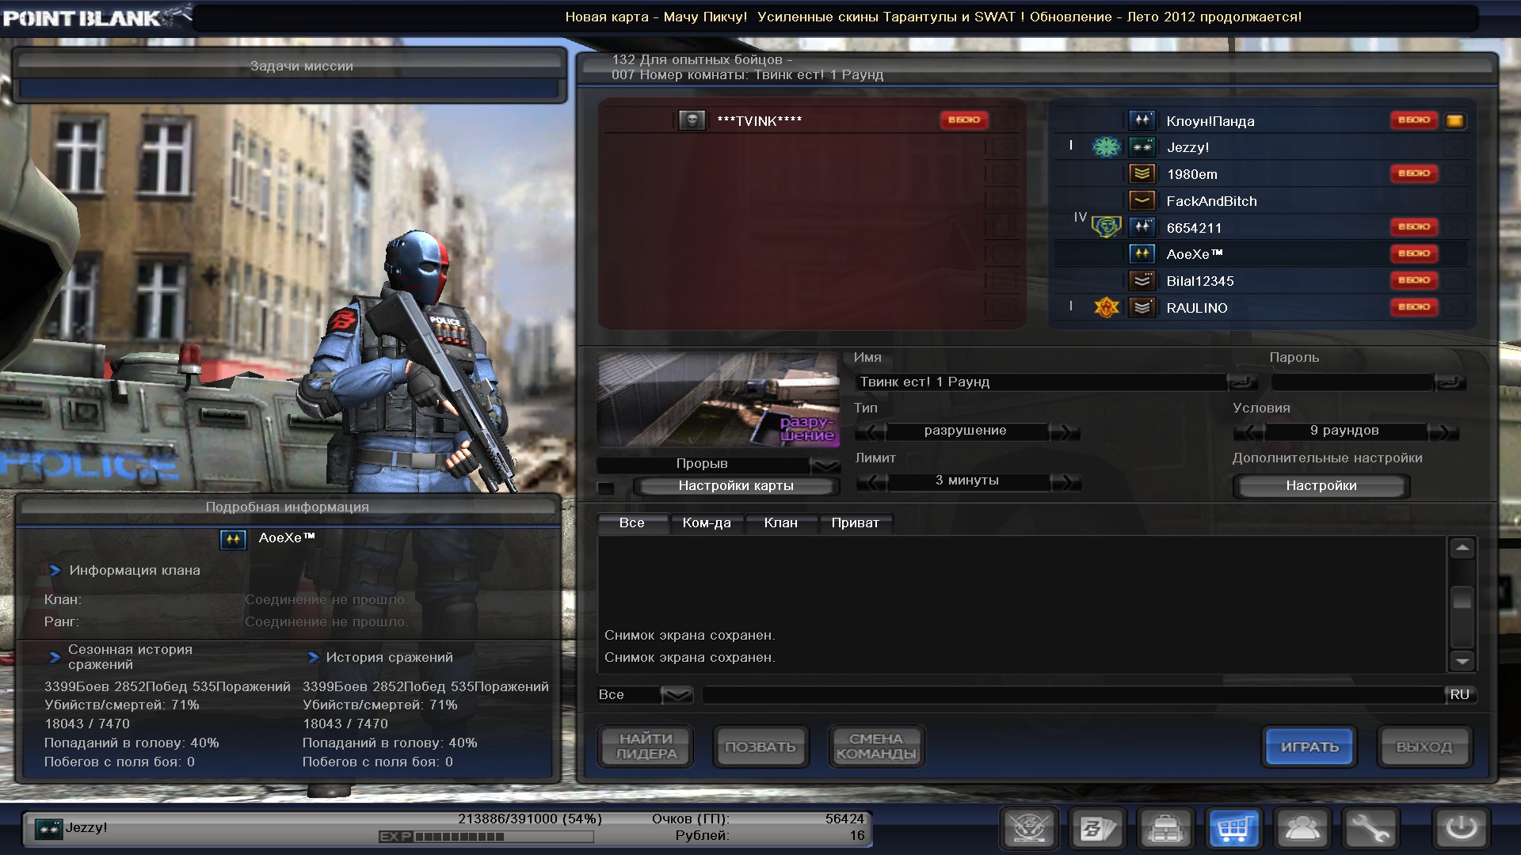
Task: Open the clan emblem button in bottom bar
Action: tap(1029, 829)
